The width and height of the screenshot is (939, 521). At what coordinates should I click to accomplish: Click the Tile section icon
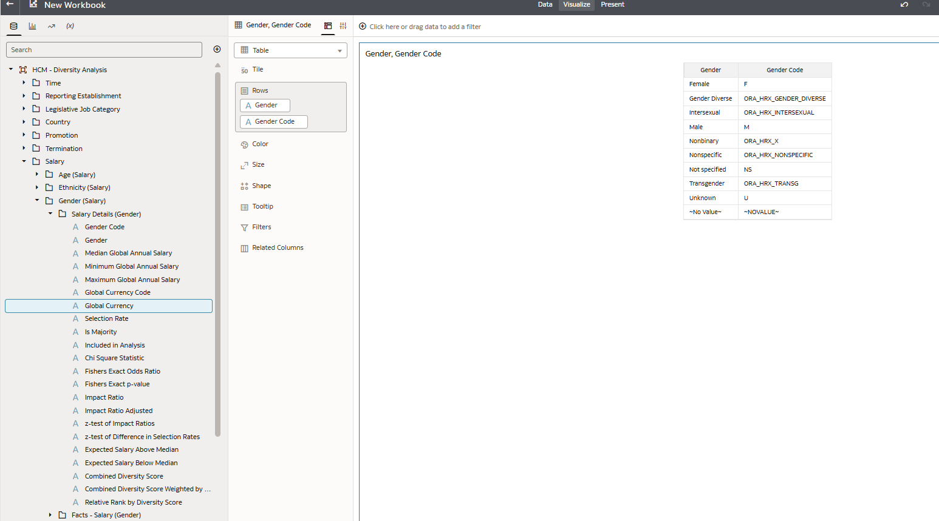244,70
